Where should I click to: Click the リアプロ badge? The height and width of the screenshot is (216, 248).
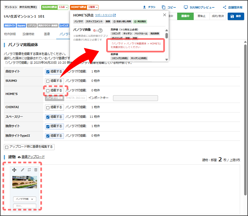click(32, 26)
